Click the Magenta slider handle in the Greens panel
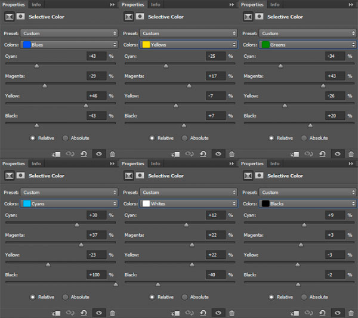 point(323,86)
